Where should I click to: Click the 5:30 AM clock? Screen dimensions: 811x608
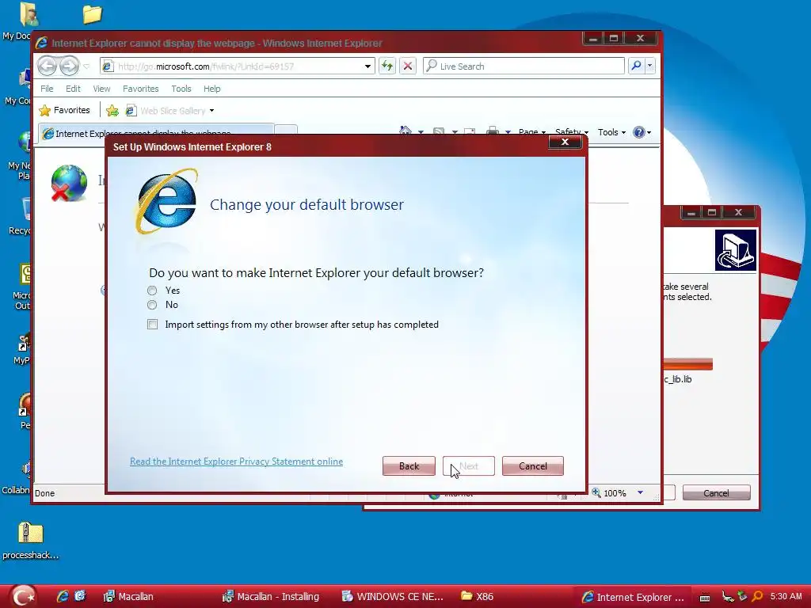click(786, 596)
